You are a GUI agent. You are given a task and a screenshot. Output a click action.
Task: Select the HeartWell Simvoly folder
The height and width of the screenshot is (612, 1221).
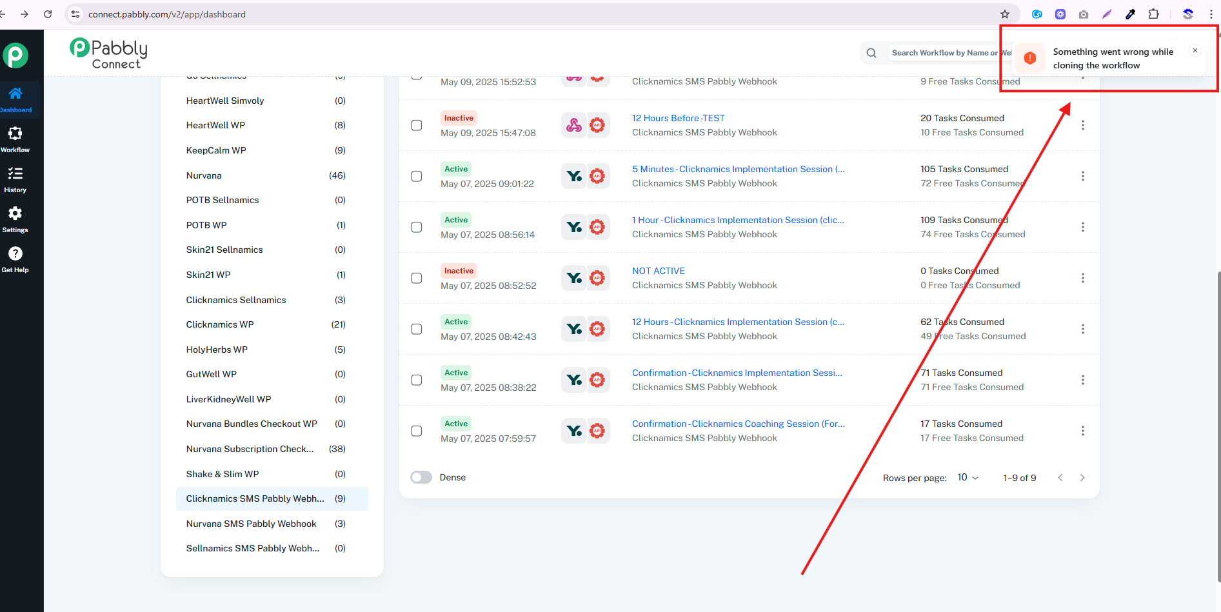(272, 101)
